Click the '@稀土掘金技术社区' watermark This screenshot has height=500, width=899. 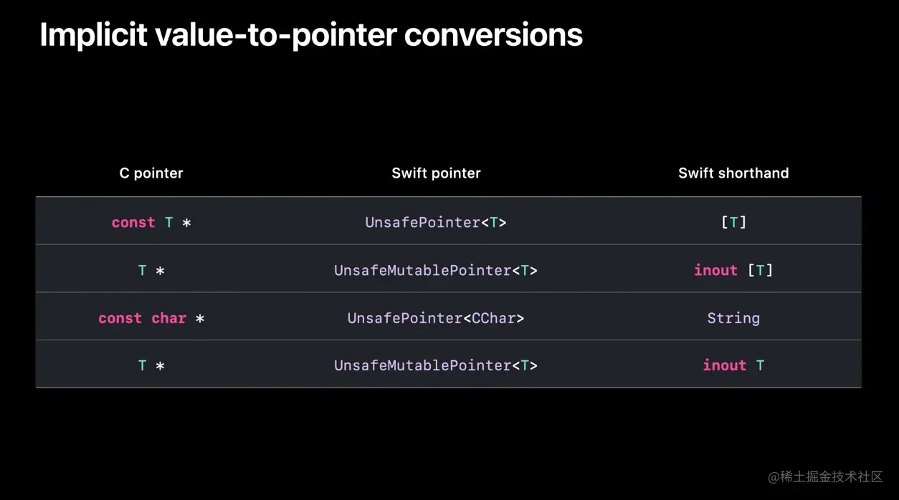coord(825,477)
